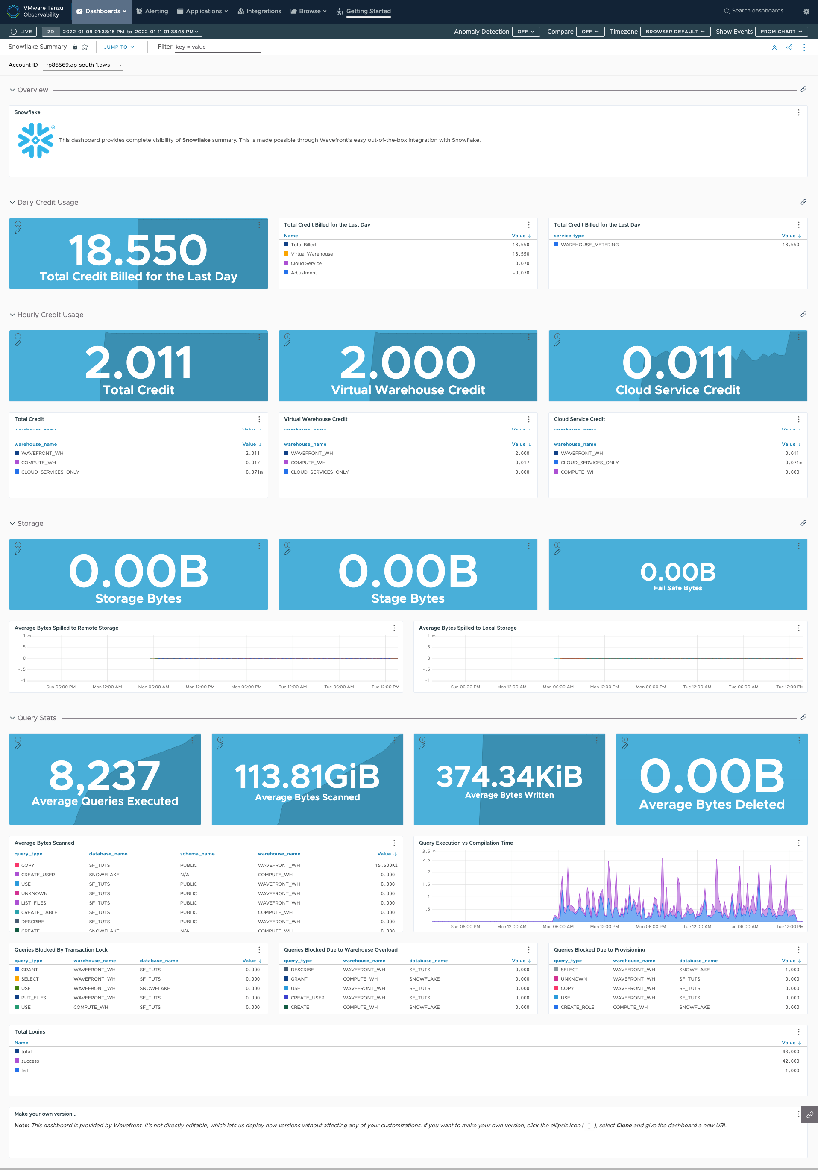Open menu of Total Logins table
The width and height of the screenshot is (818, 1170).
coord(798,1032)
